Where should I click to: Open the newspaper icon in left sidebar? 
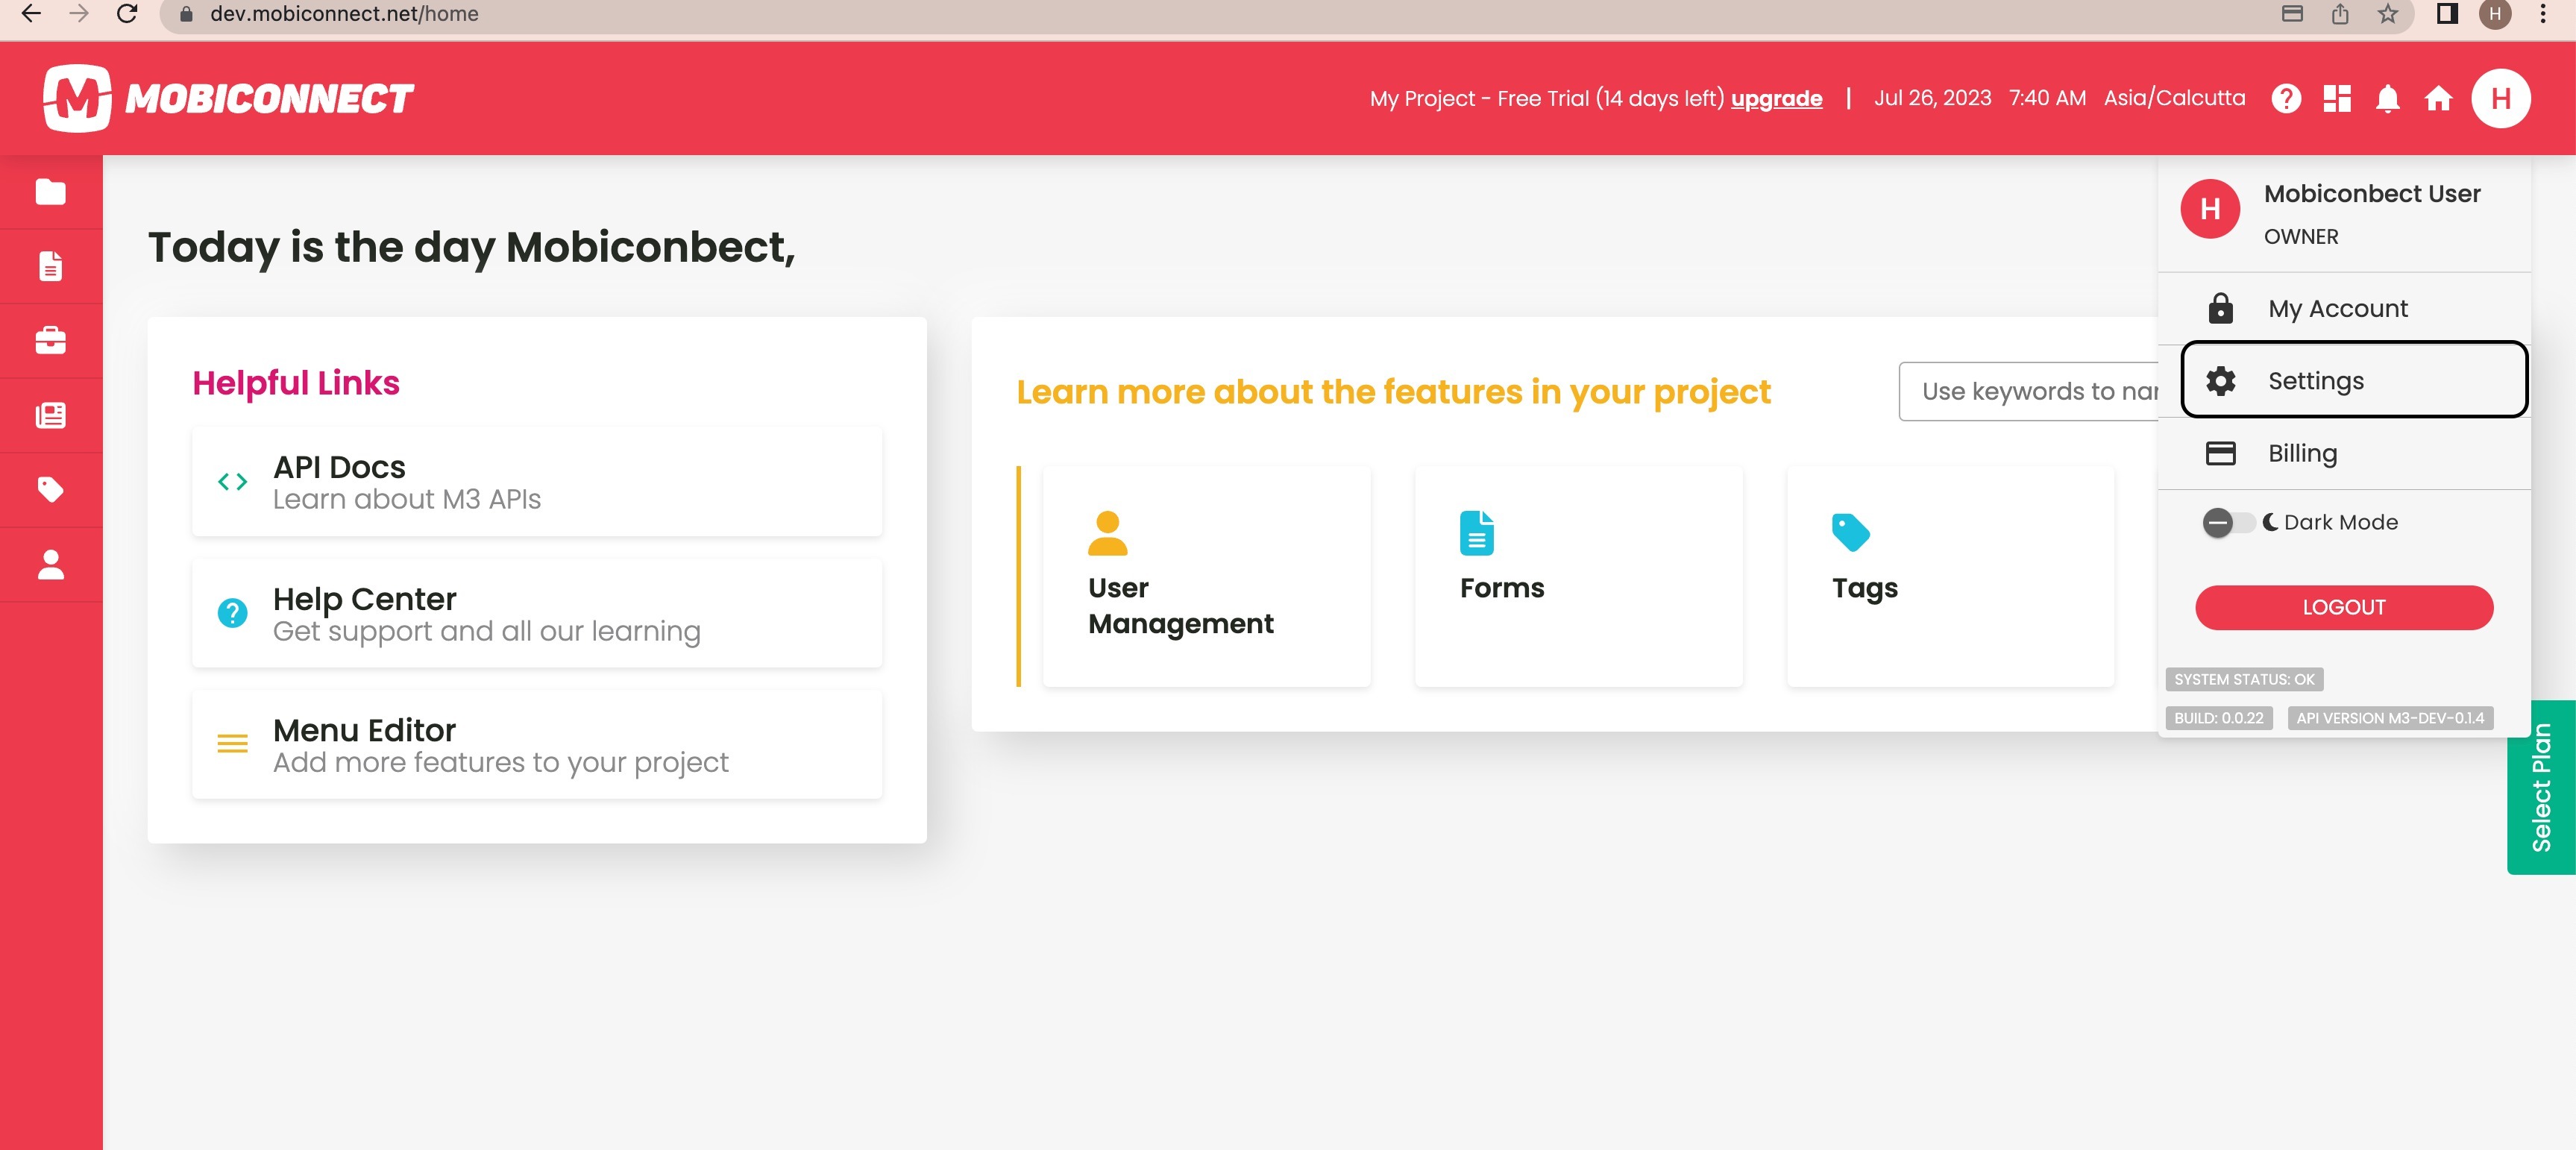click(50, 415)
